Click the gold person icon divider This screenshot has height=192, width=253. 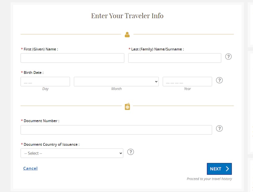[x=127, y=34]
